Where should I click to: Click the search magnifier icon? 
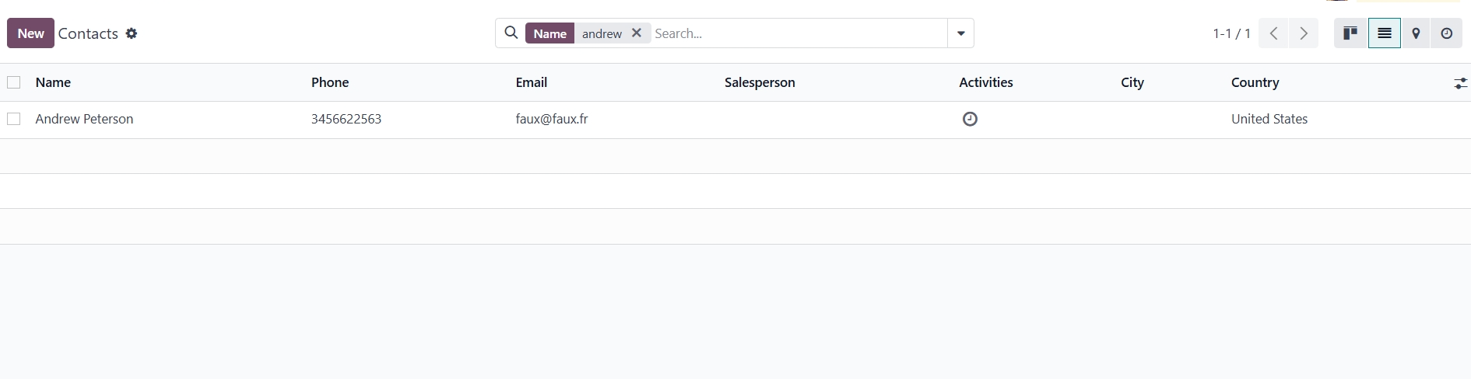pyautogui.click(x=511, y=33)
